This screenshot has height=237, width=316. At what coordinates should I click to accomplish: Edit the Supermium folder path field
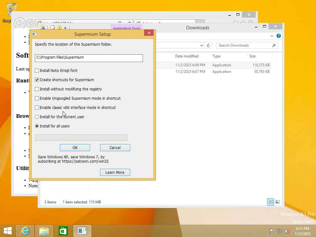pos(89,58)
